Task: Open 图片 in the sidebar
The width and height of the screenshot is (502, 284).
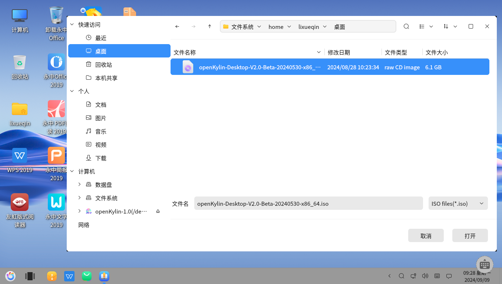Action: 119,118
